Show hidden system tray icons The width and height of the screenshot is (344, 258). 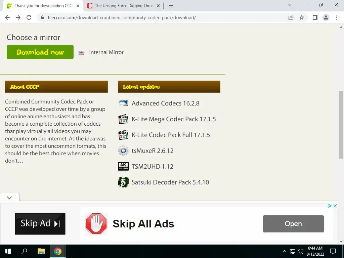[x=284, y=251]
